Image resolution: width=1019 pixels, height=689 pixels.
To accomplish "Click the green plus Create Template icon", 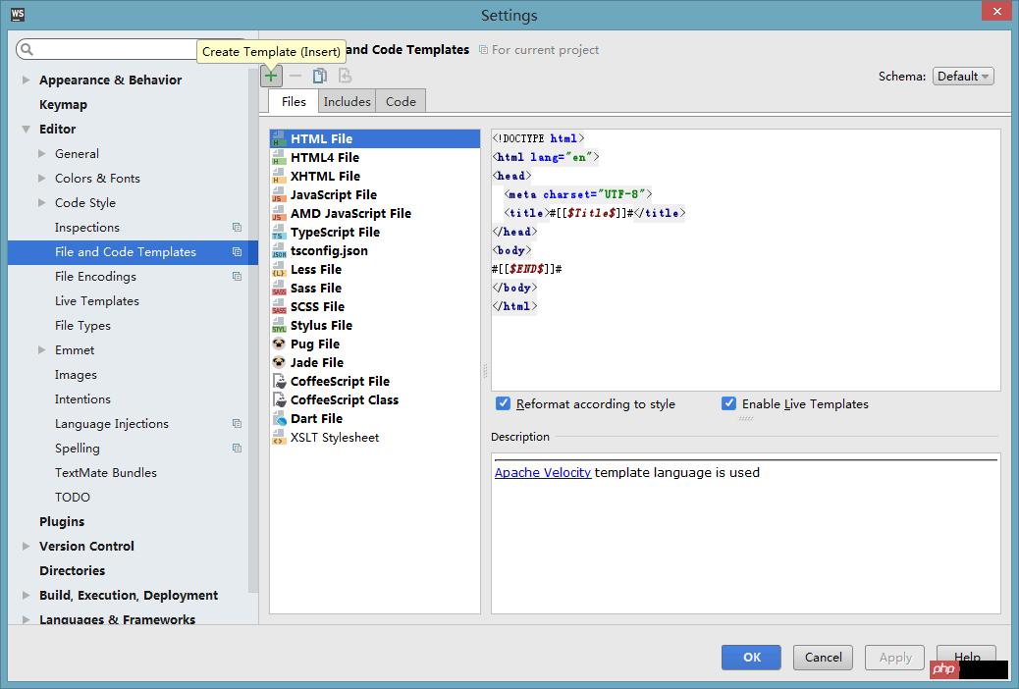I will coord(271,77).
